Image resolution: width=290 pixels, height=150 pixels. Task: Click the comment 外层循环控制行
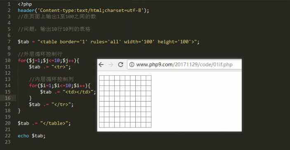pos(40,54)
